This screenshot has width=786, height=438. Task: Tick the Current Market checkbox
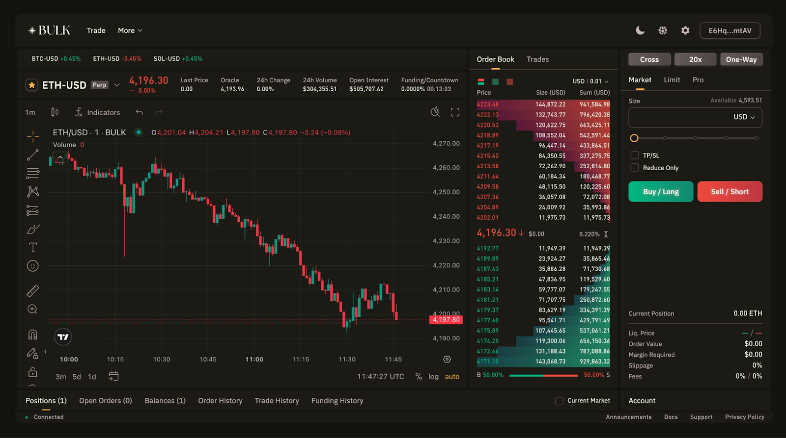coord(559,401)
